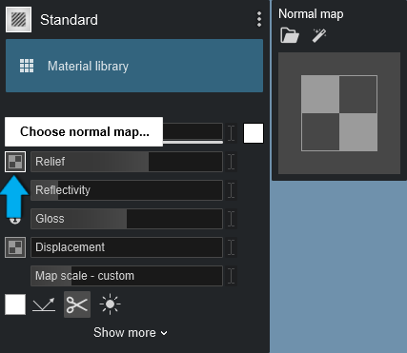407x353 pixels.
Task: Click the Map scale - custom field
Action: coord(127,276)
